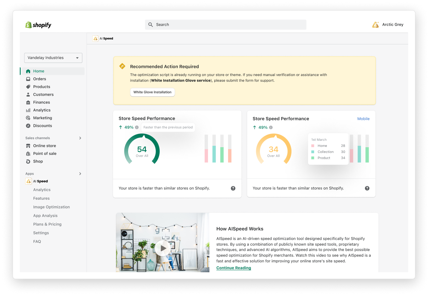Image resolution: width=430 pixels, height=296 pixels.
Task: Click info icon beside 49% in Mobile card
Action: (271, 127)
